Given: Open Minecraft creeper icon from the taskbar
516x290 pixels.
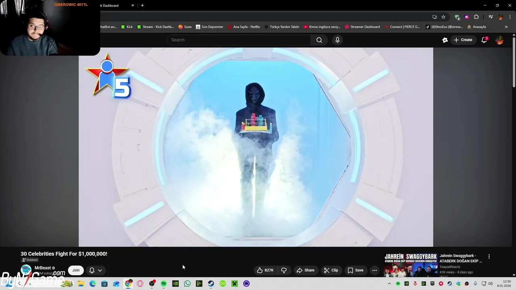Looking at the screenshot, I should point(235,284).
